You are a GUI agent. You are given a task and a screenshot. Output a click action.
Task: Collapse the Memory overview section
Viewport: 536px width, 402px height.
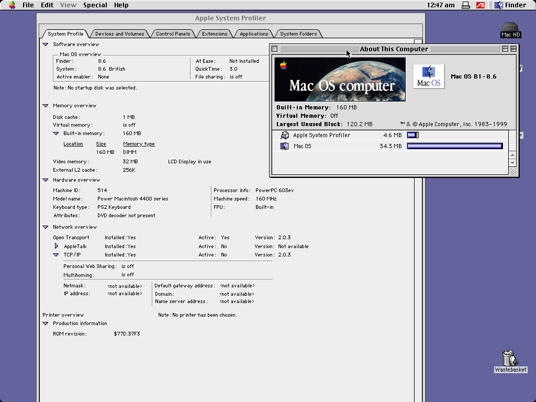click(x=46, y=106)
